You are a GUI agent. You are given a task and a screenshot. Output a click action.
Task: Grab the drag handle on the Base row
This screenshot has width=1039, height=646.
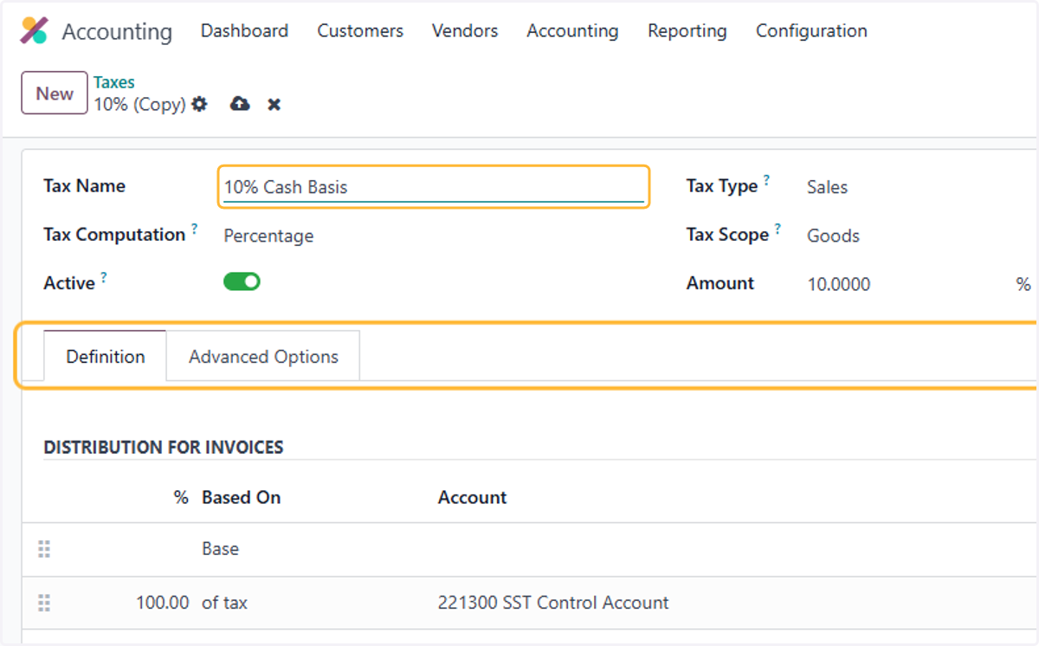44,549
